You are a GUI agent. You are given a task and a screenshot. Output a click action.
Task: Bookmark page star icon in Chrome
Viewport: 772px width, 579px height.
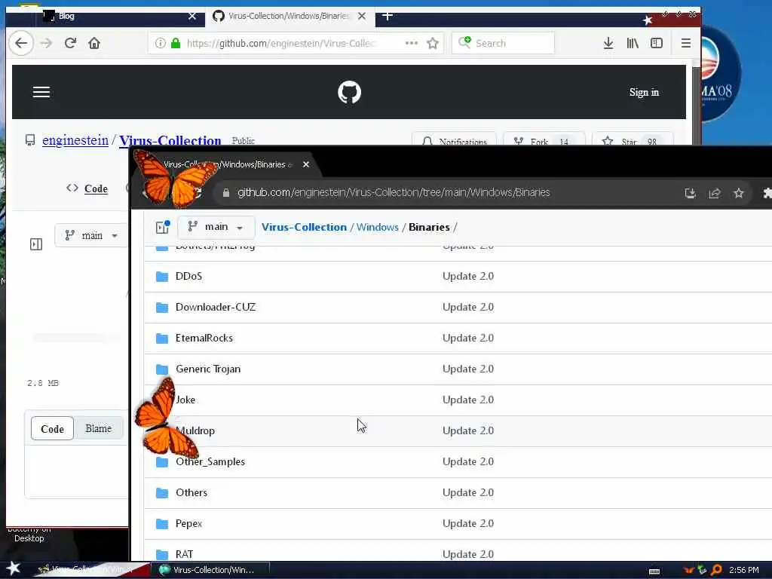pos(739,193)
